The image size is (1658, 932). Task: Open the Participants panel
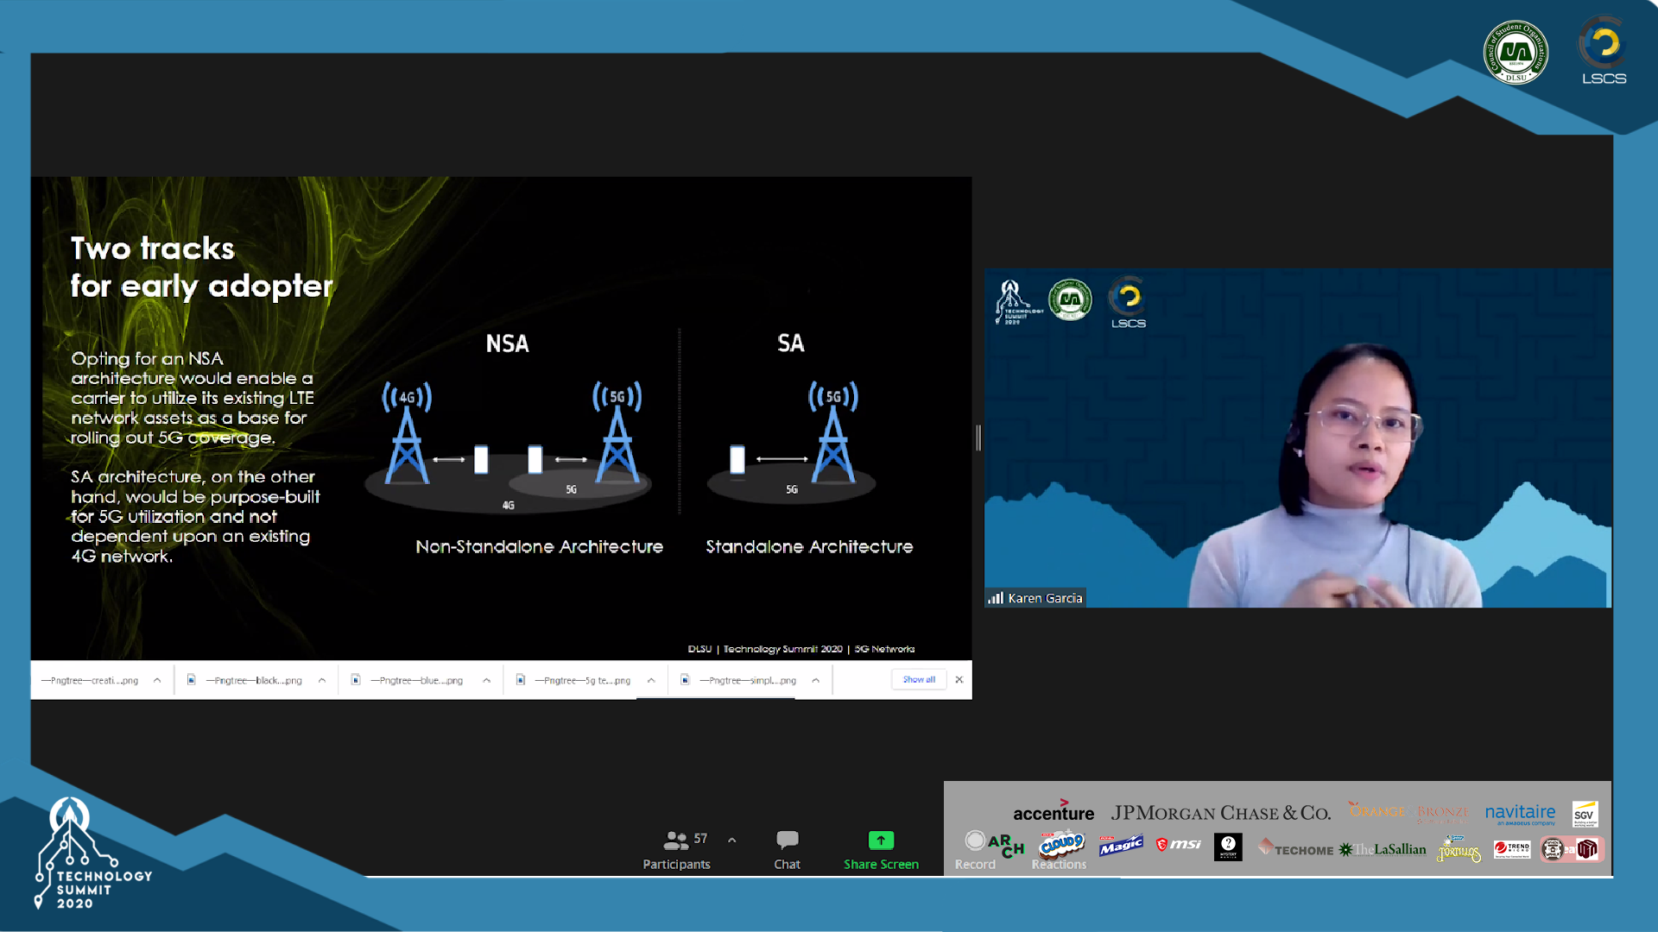coord(676,849)
